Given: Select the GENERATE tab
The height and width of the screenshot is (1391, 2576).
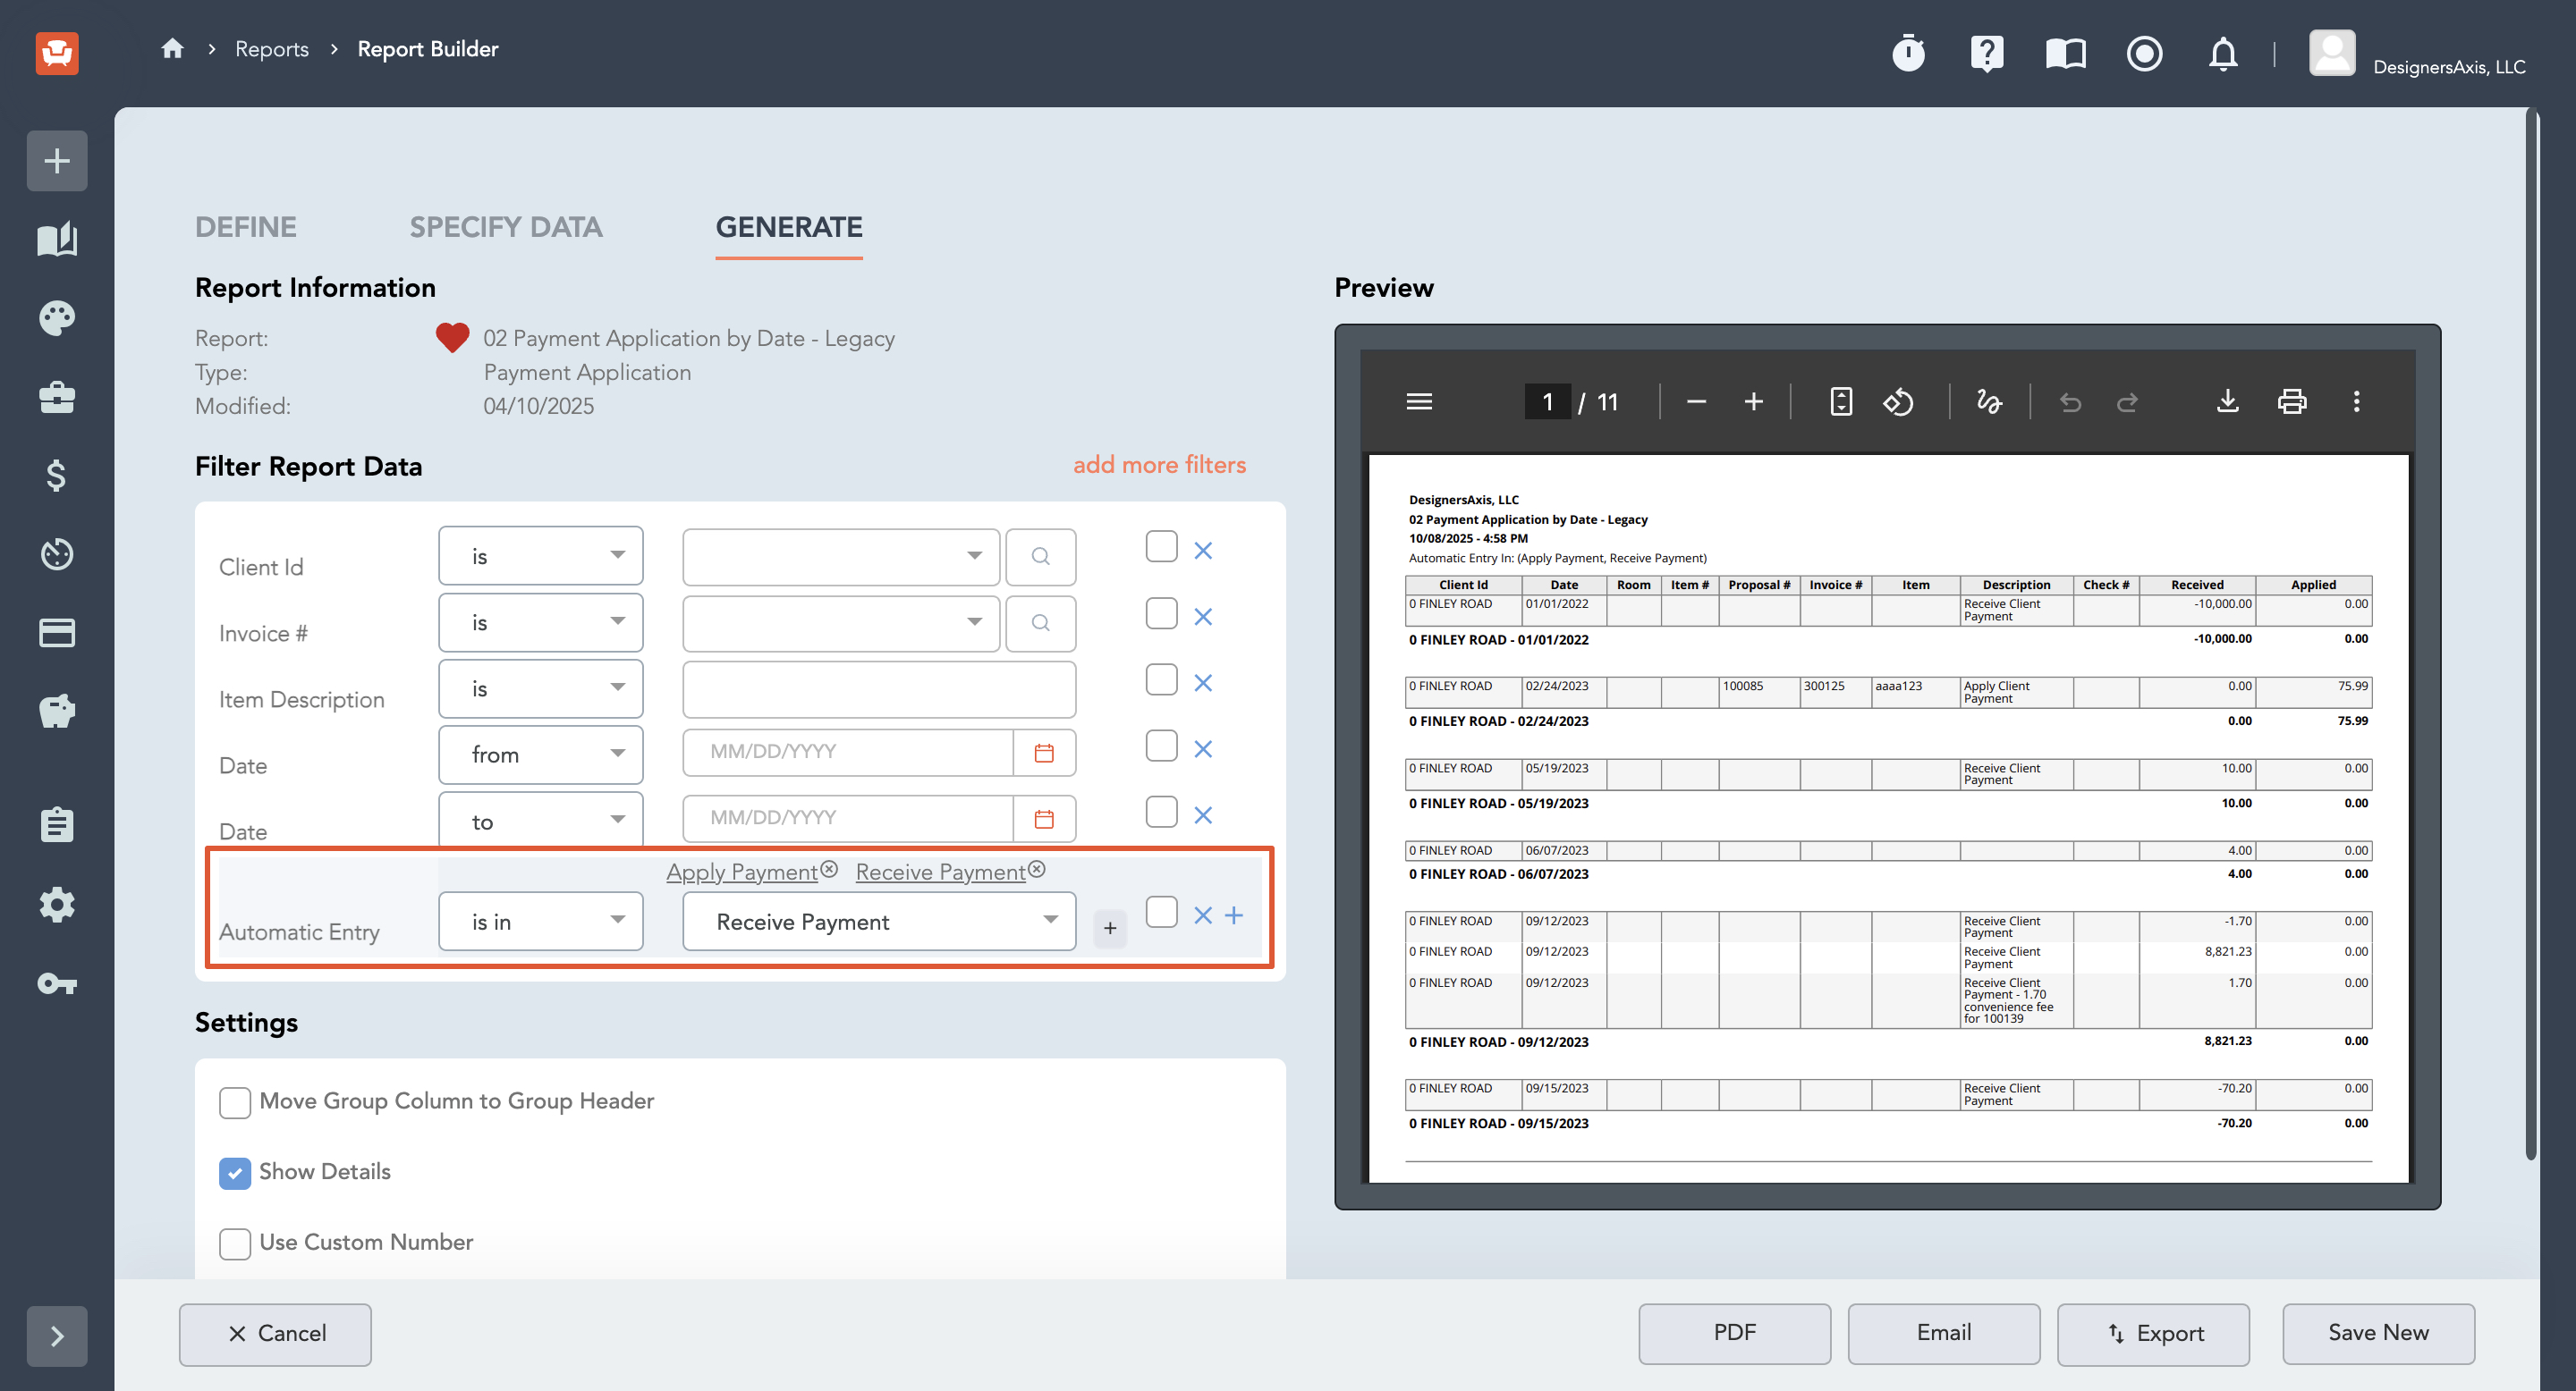Looking at the screenshot, I should tap(789, 227).
